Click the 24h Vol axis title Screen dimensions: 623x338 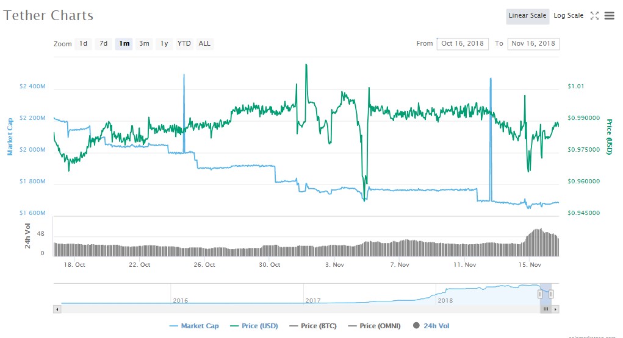pyautogui.click(x=27, y=236)
